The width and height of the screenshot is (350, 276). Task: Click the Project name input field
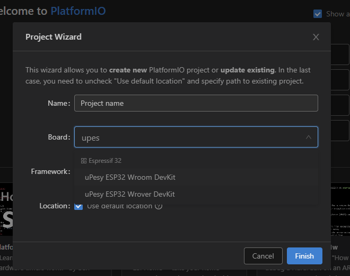point(196,103)
